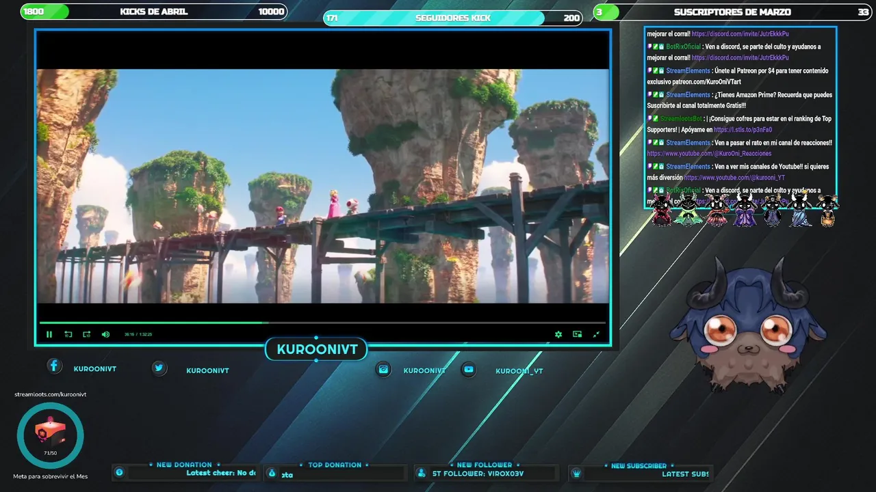Click the 200 Seguidores Kick goal value
Screen dimensions: 876x492
coord(571,18)
